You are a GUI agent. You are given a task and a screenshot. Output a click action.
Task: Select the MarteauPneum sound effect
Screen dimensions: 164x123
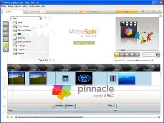tap(22, 42)
